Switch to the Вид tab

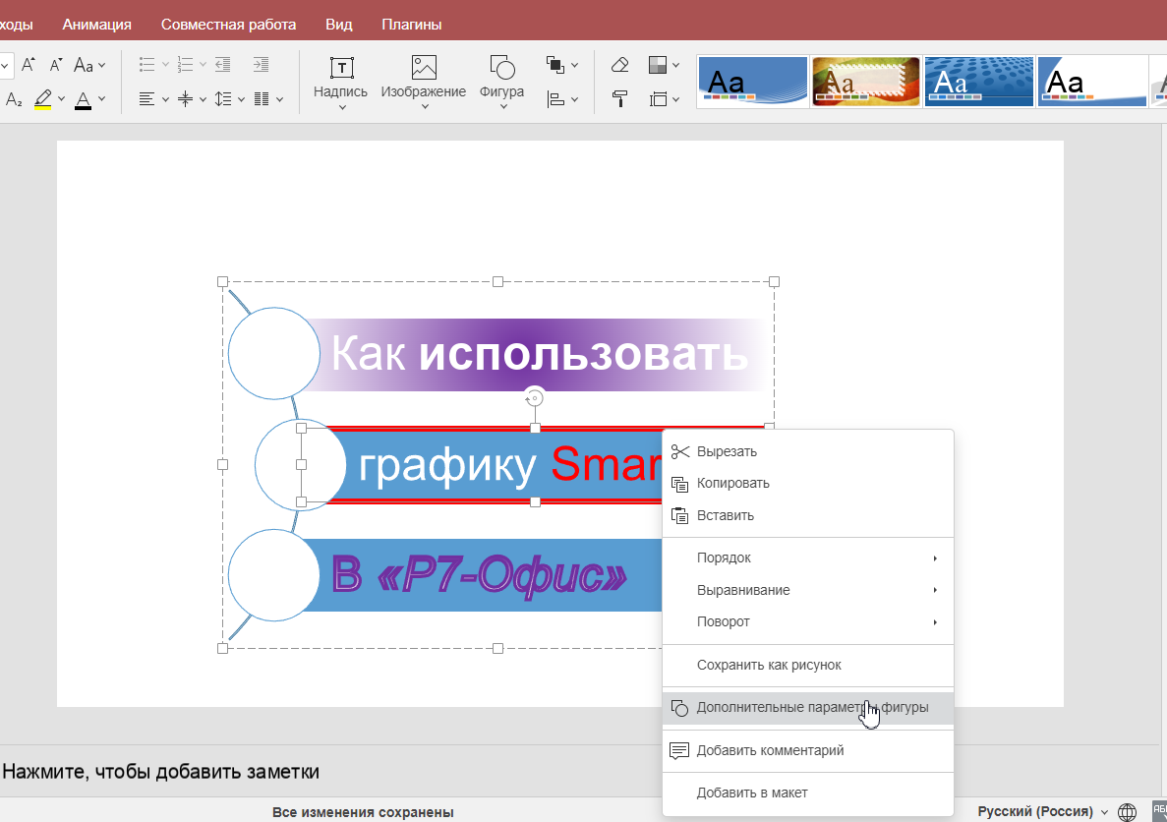pyautogui.click(x=338, y=25)
